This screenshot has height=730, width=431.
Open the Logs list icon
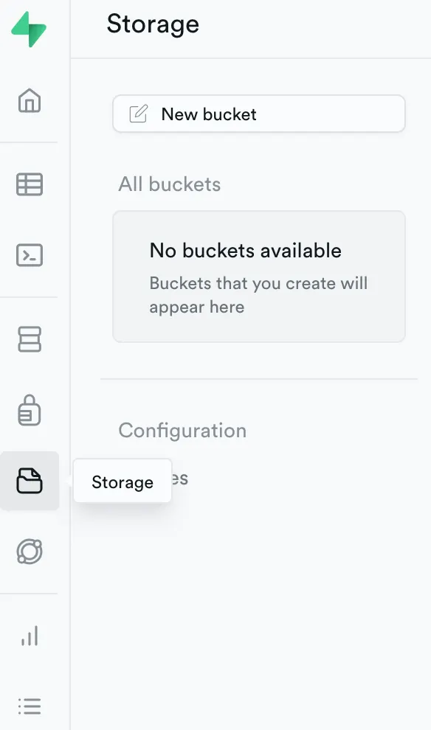(x=30, y=706)
